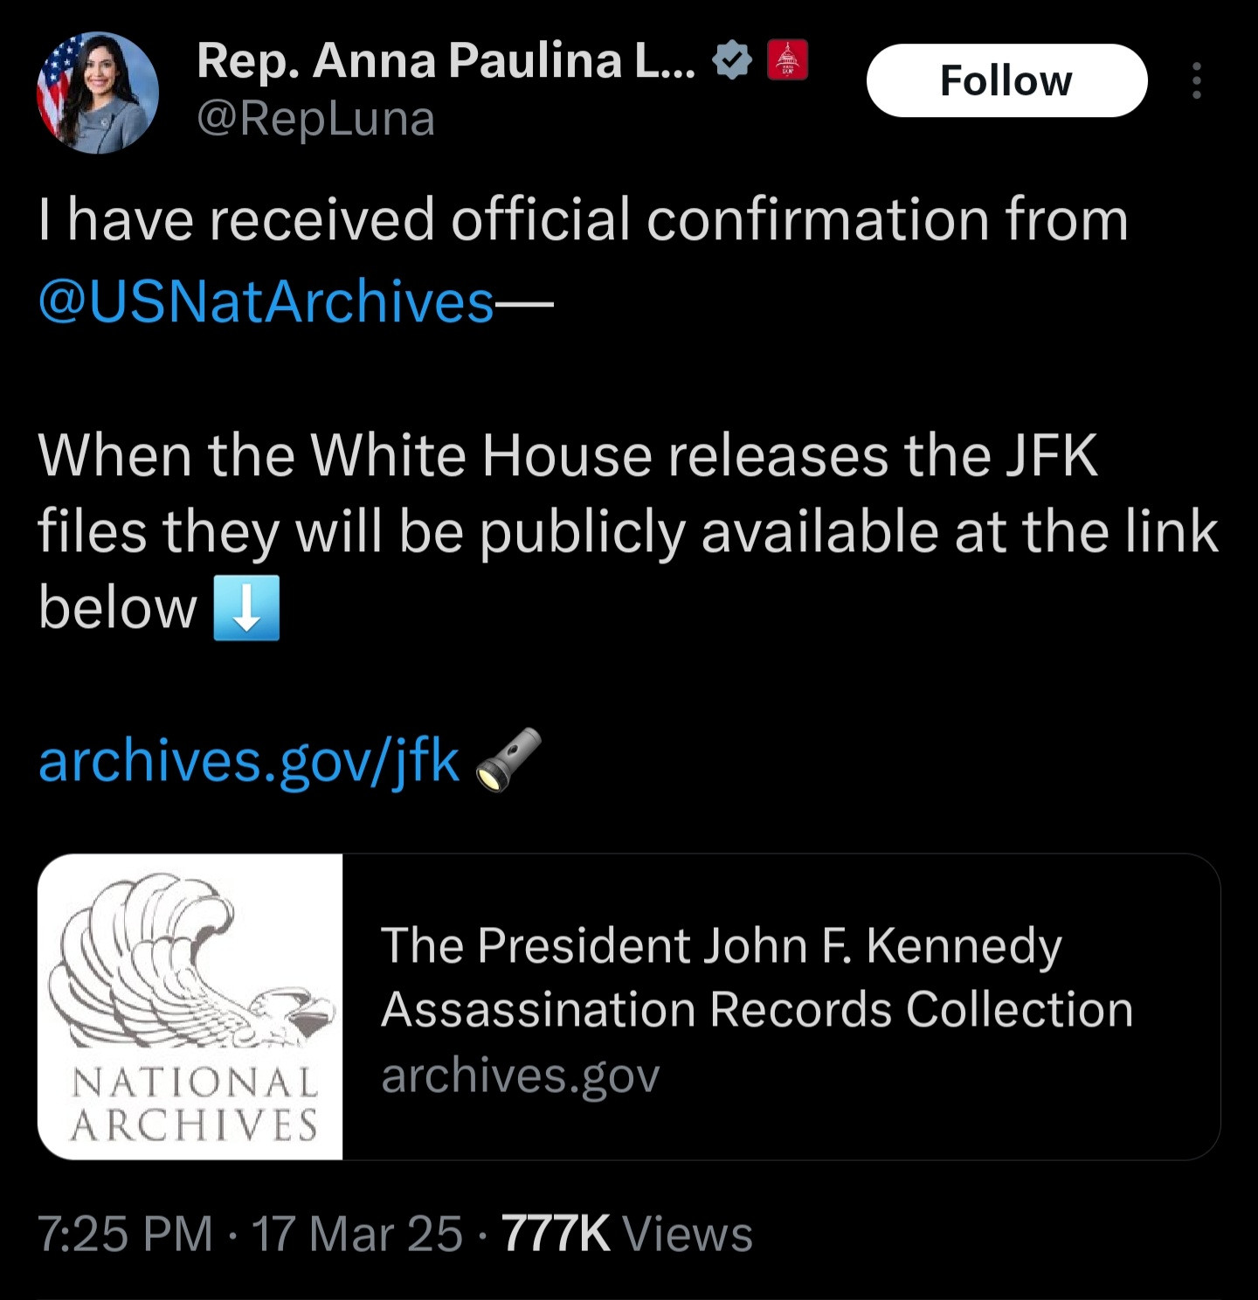The width and height of the screenshot is (1258, 1300).
Task: Click the 17 Mar 25 date
Action: click(x=356, y=1234)
